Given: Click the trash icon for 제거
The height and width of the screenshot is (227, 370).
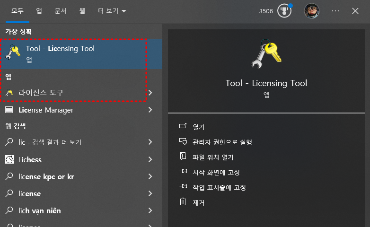Looking at the screenshot, I should click(183, 202).
